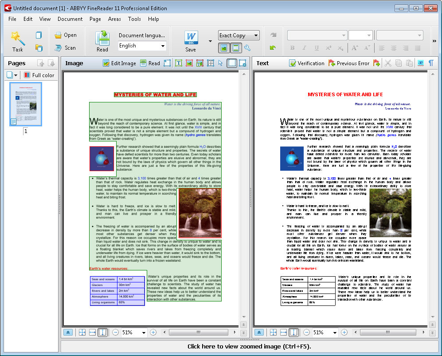The height and width of the screenshot is (356, 442).
Task: Toggle Fit to Height in Image pane
Action: (x=102, y=333)
